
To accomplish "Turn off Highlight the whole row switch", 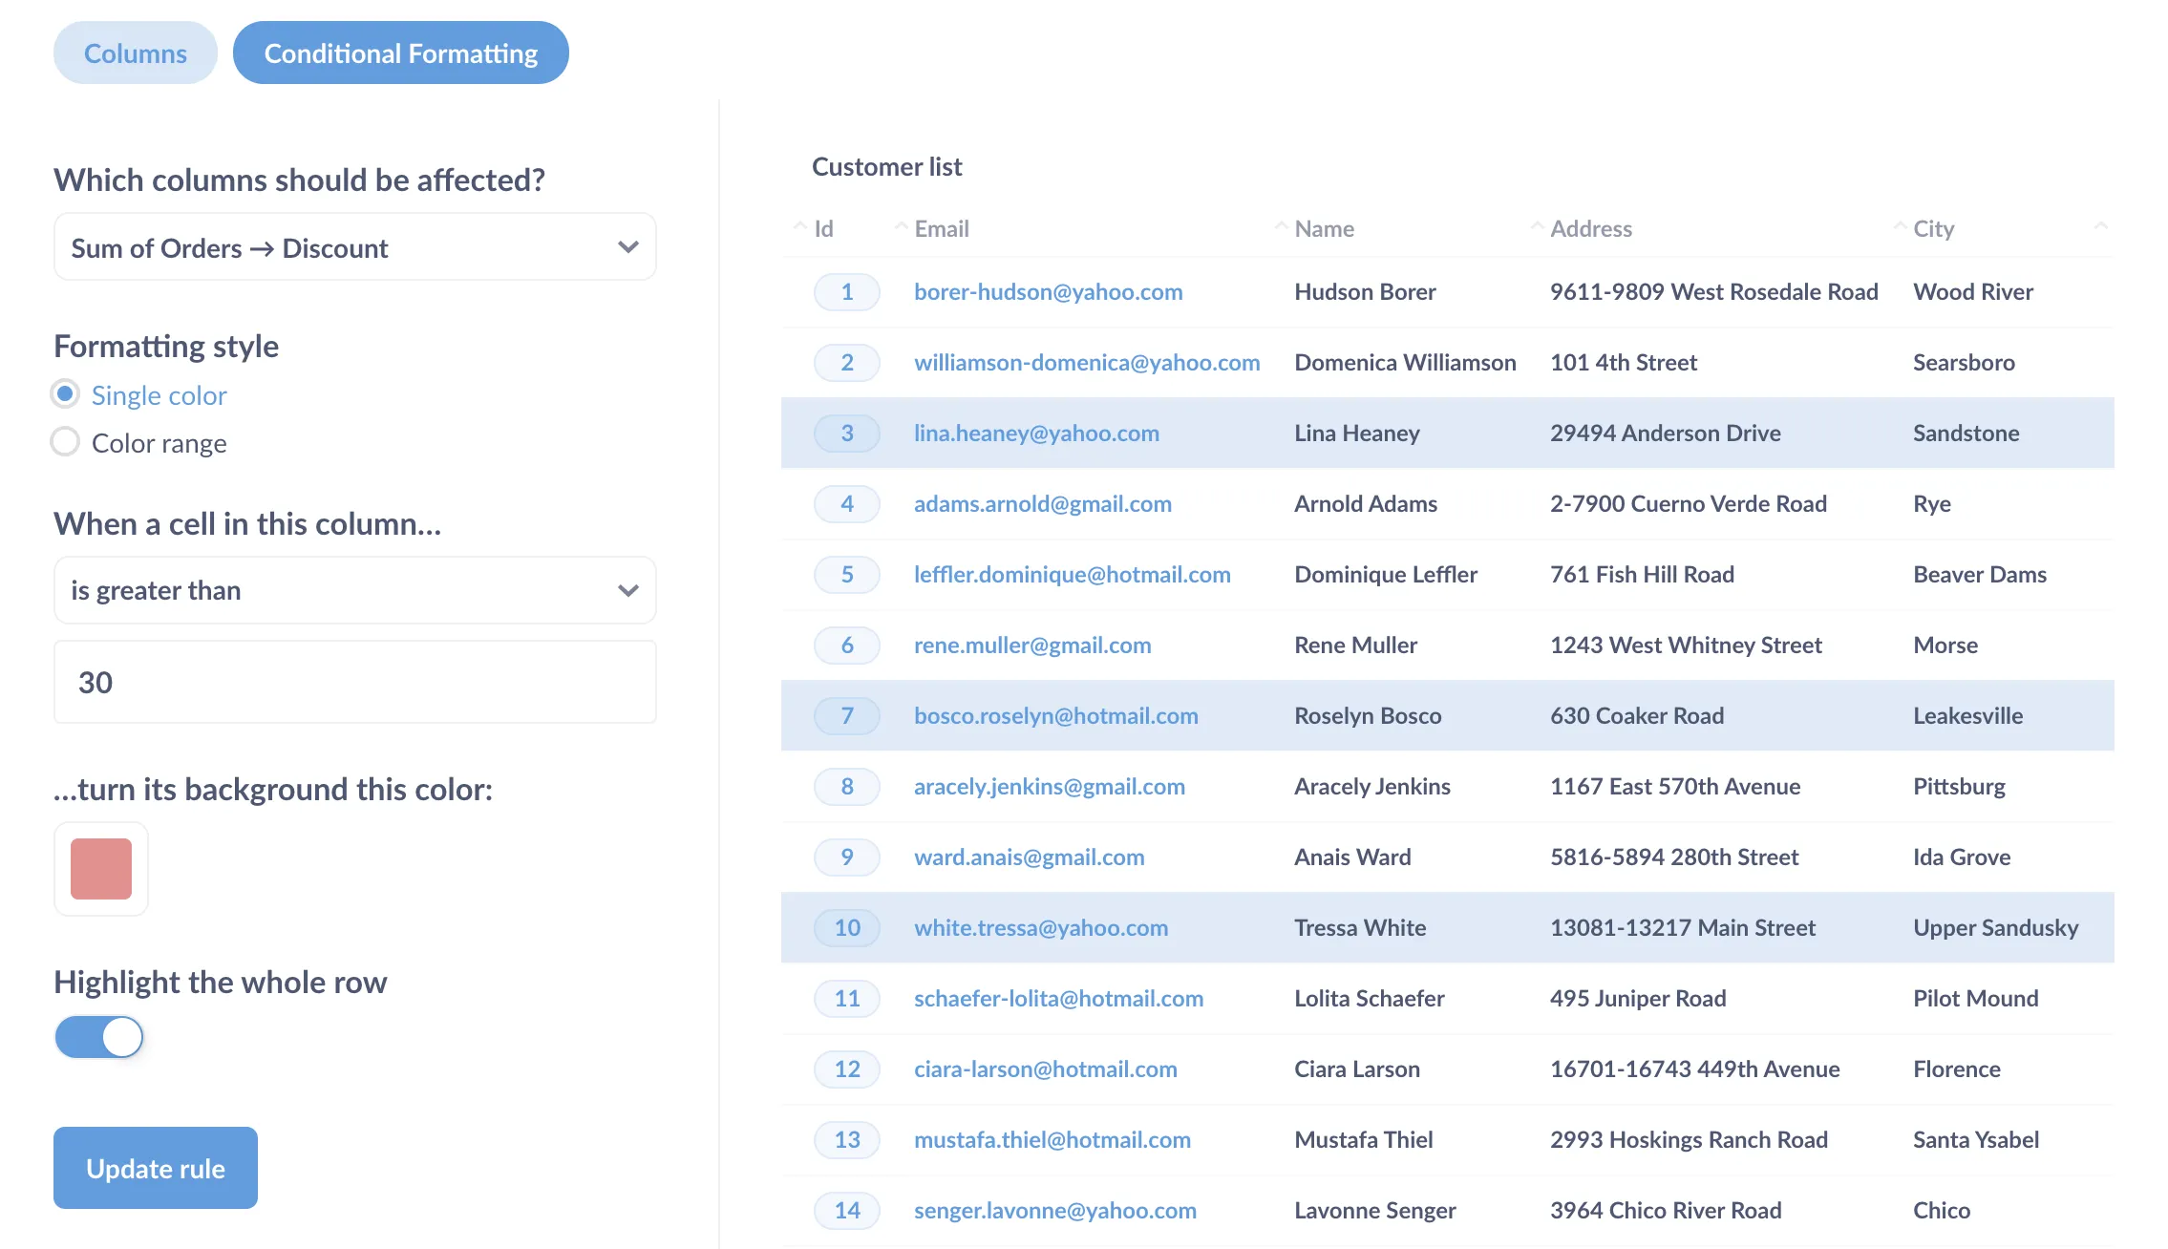I will pyautogui.click(x=99, y=1037).
